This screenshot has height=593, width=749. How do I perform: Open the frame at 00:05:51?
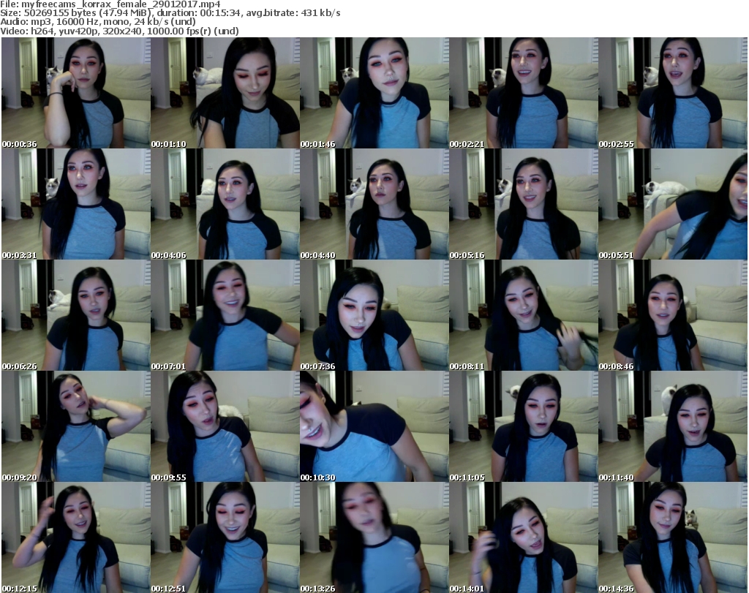click(673, 204)
